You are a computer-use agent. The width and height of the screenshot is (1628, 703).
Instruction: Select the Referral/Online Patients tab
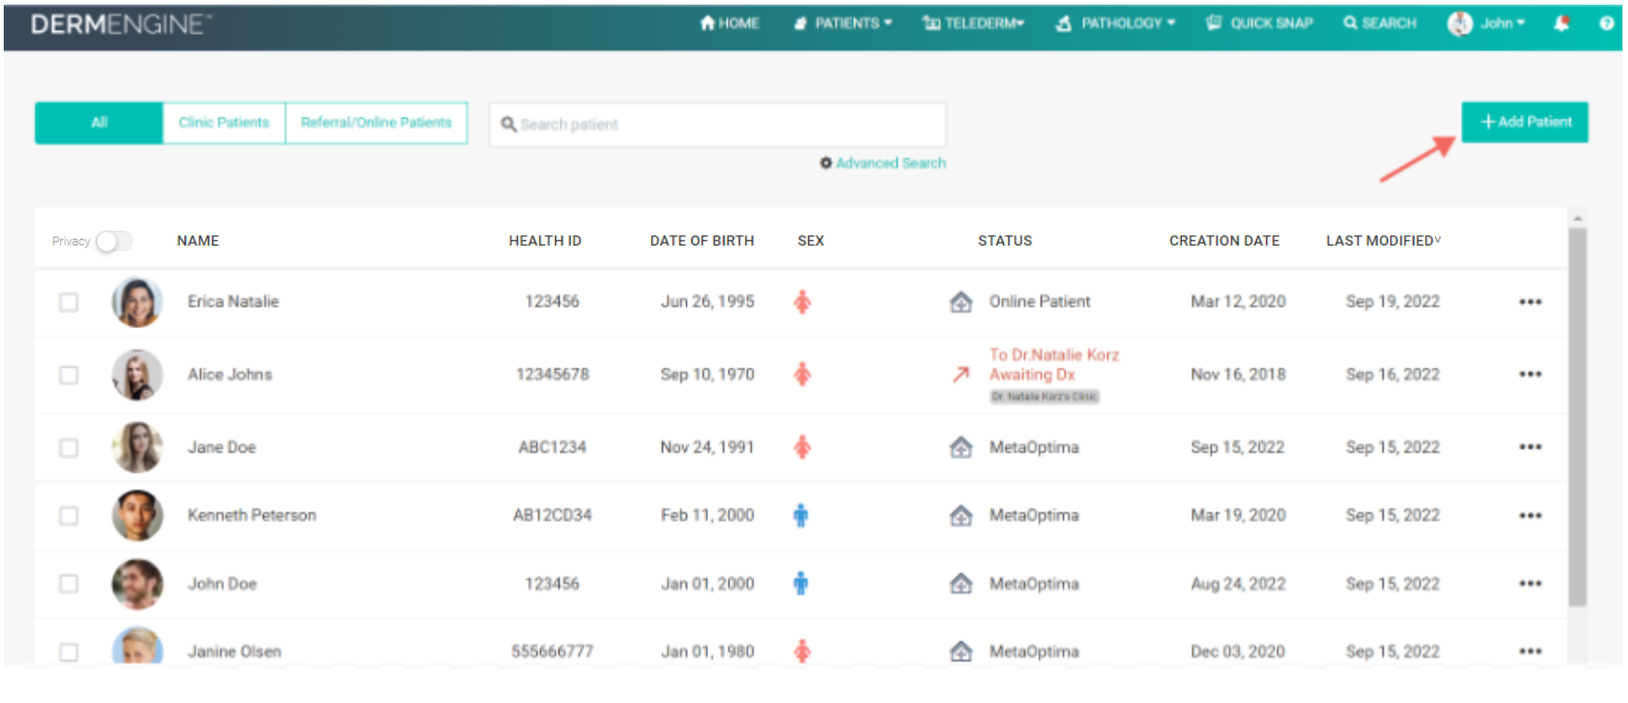pos(376,123)
